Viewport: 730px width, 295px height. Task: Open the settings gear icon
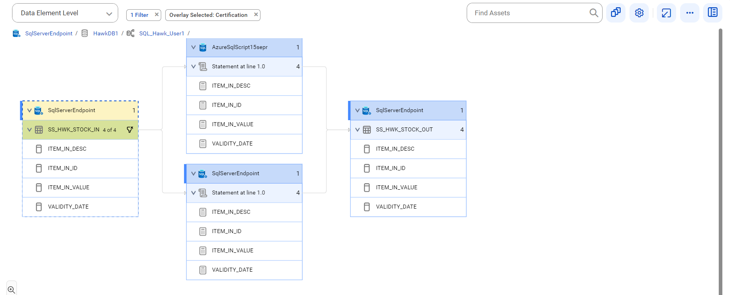point(639,13)
